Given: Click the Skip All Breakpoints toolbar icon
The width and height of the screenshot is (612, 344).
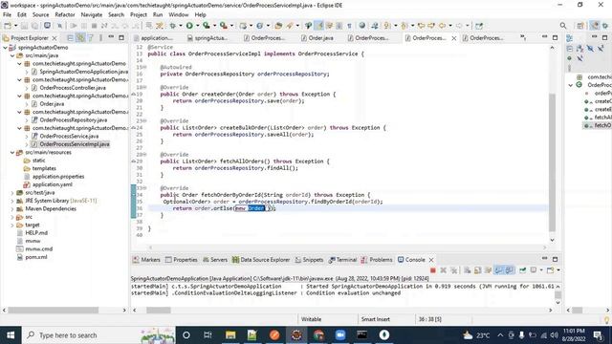Looking at the screenshot, I should coord(59,26).
